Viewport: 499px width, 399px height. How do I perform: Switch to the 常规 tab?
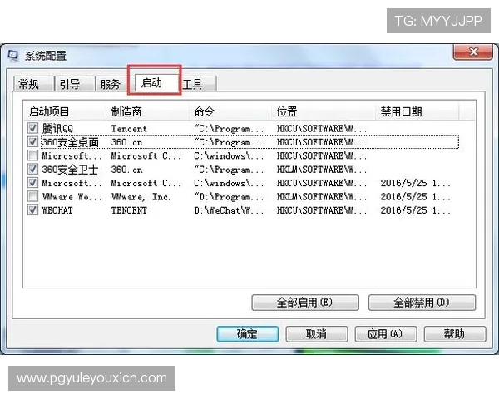point(33,84)
